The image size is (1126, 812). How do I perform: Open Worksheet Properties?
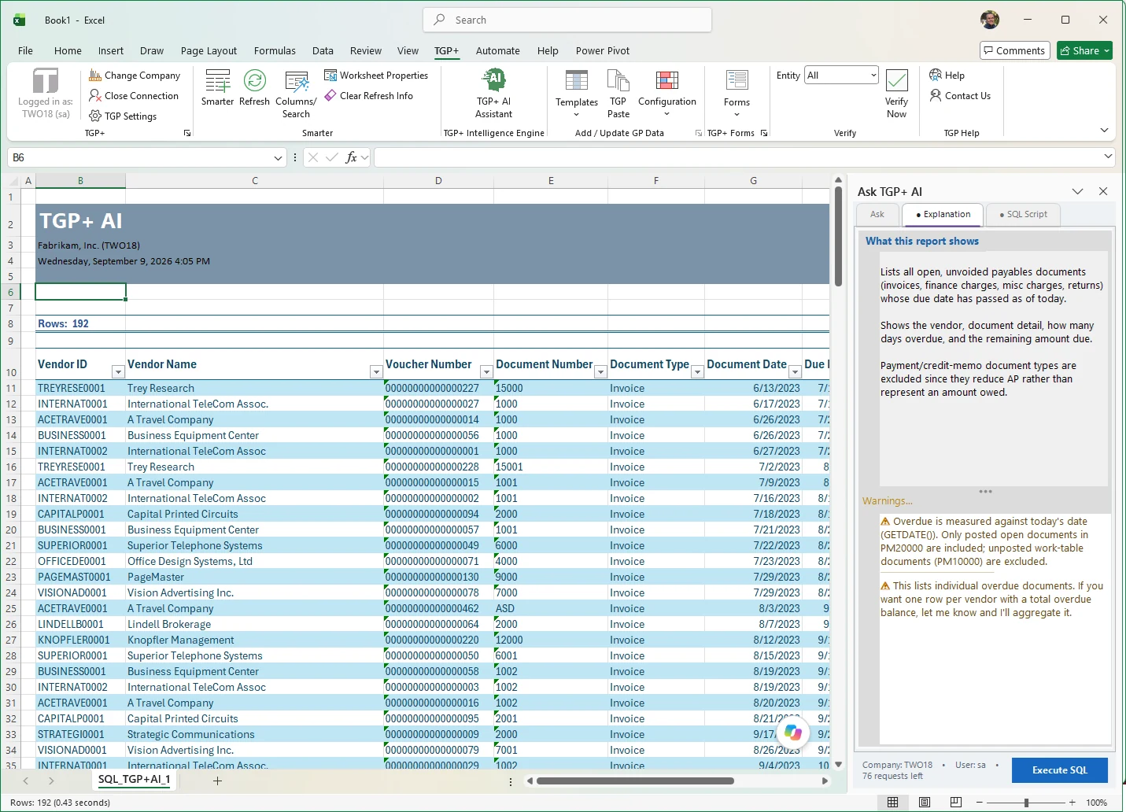(376, 76)
